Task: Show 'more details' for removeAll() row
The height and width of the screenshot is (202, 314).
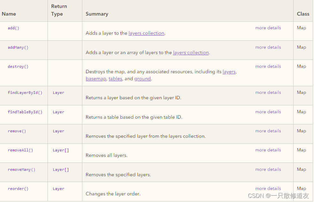Action: pos(268,150)
